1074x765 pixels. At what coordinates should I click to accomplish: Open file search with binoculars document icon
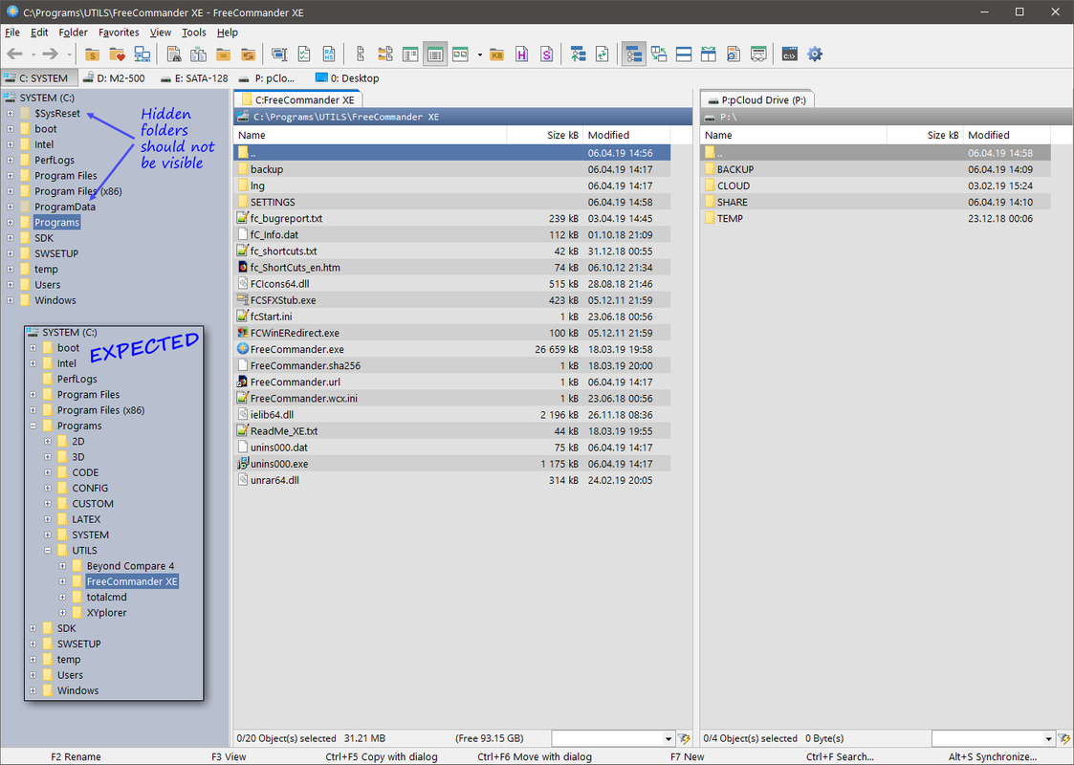coord(174,55)
